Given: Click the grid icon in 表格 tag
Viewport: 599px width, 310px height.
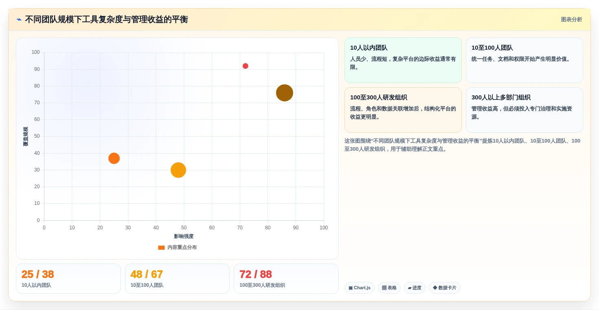Looking at the screenshot, I should click(x=384, y=288).
